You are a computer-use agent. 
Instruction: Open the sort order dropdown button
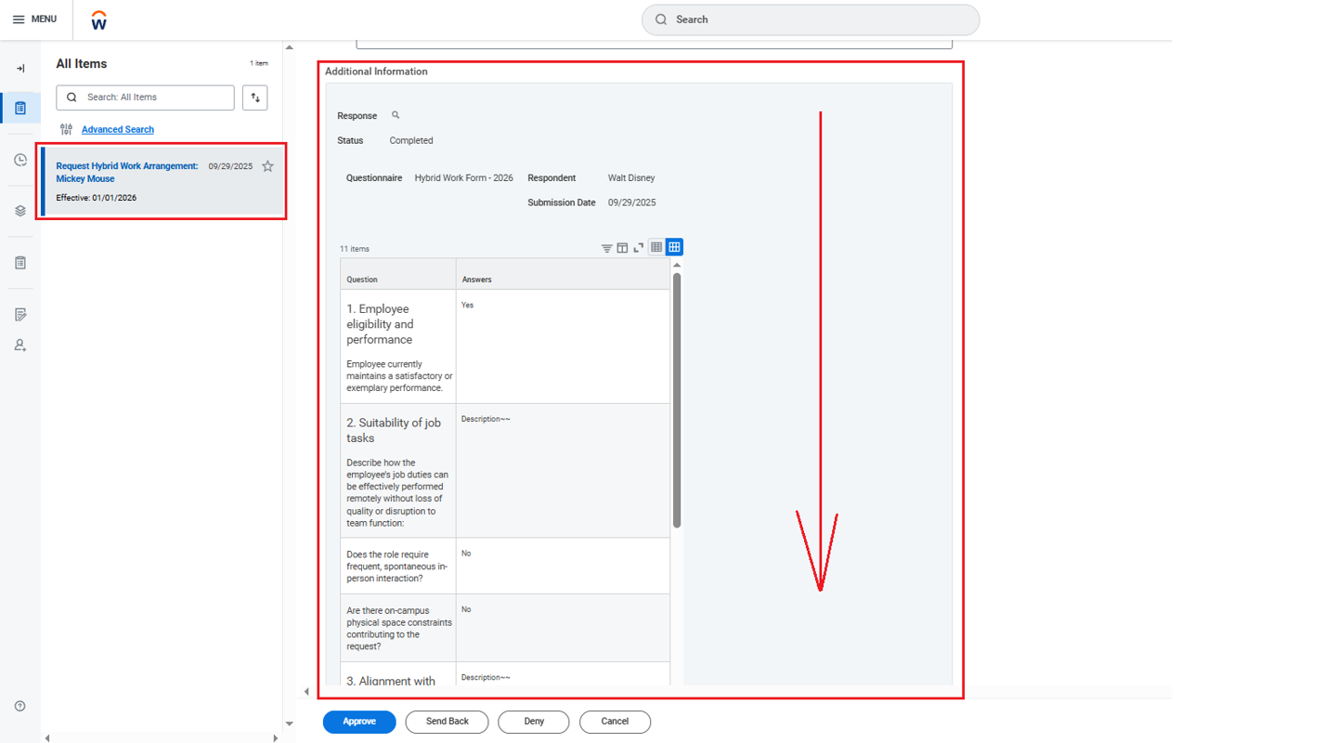(x=254, y=98)
